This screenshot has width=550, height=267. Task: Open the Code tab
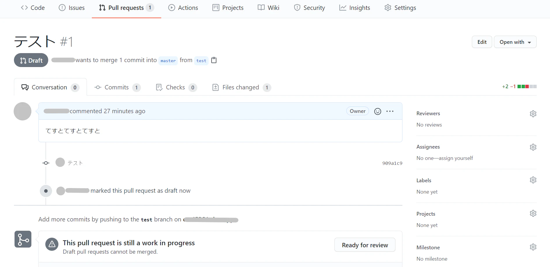pos(33,8)
